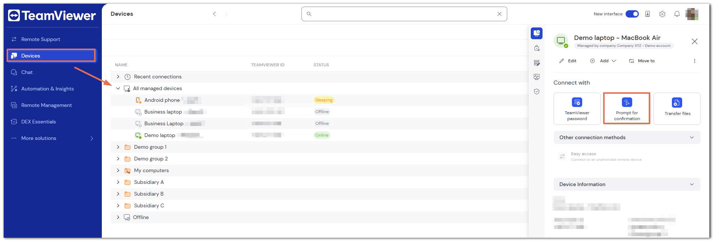Open settings gear icon

click(x=662, y=14)
